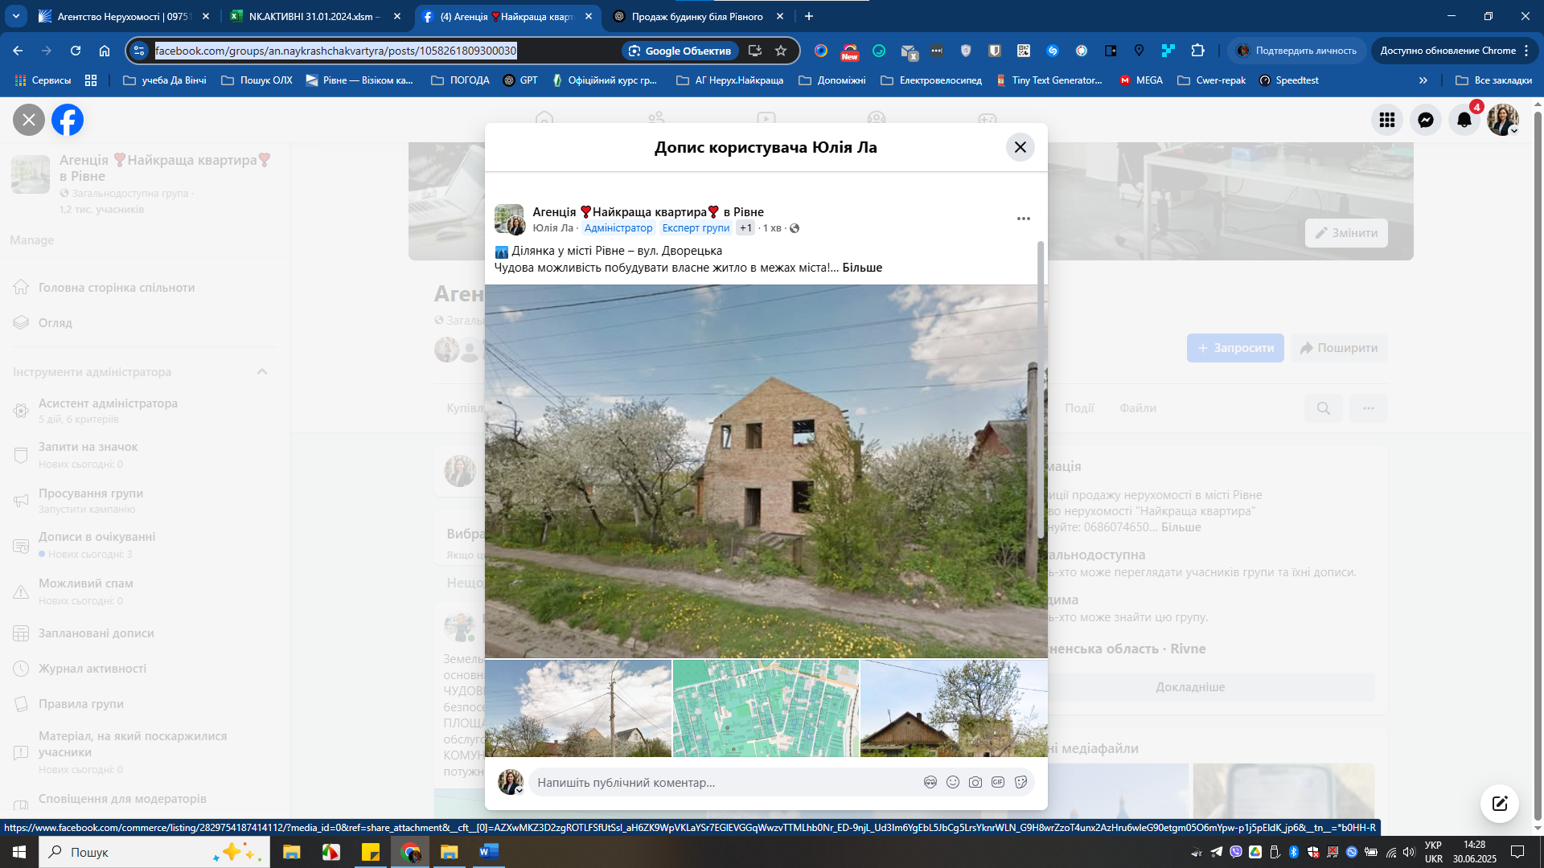The image size is (1544, 868).
Task: Open the post's three-dot options menu
Action: pos(1023,219)
